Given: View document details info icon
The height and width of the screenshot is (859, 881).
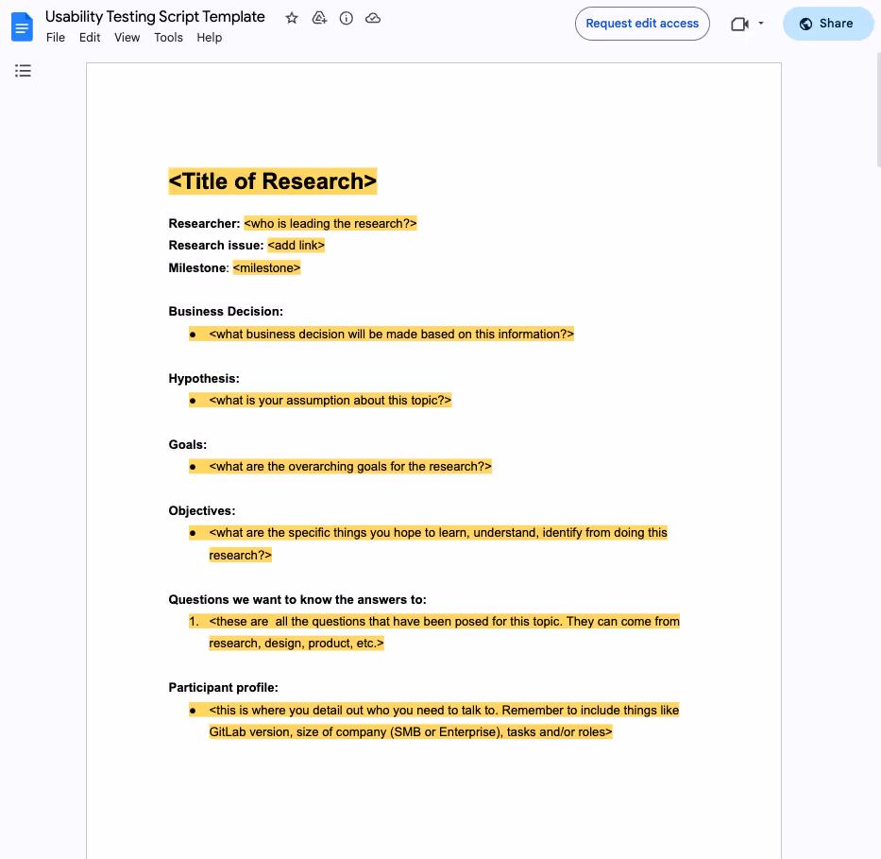Looking at the screenshot, I should [x=347, y=18].
